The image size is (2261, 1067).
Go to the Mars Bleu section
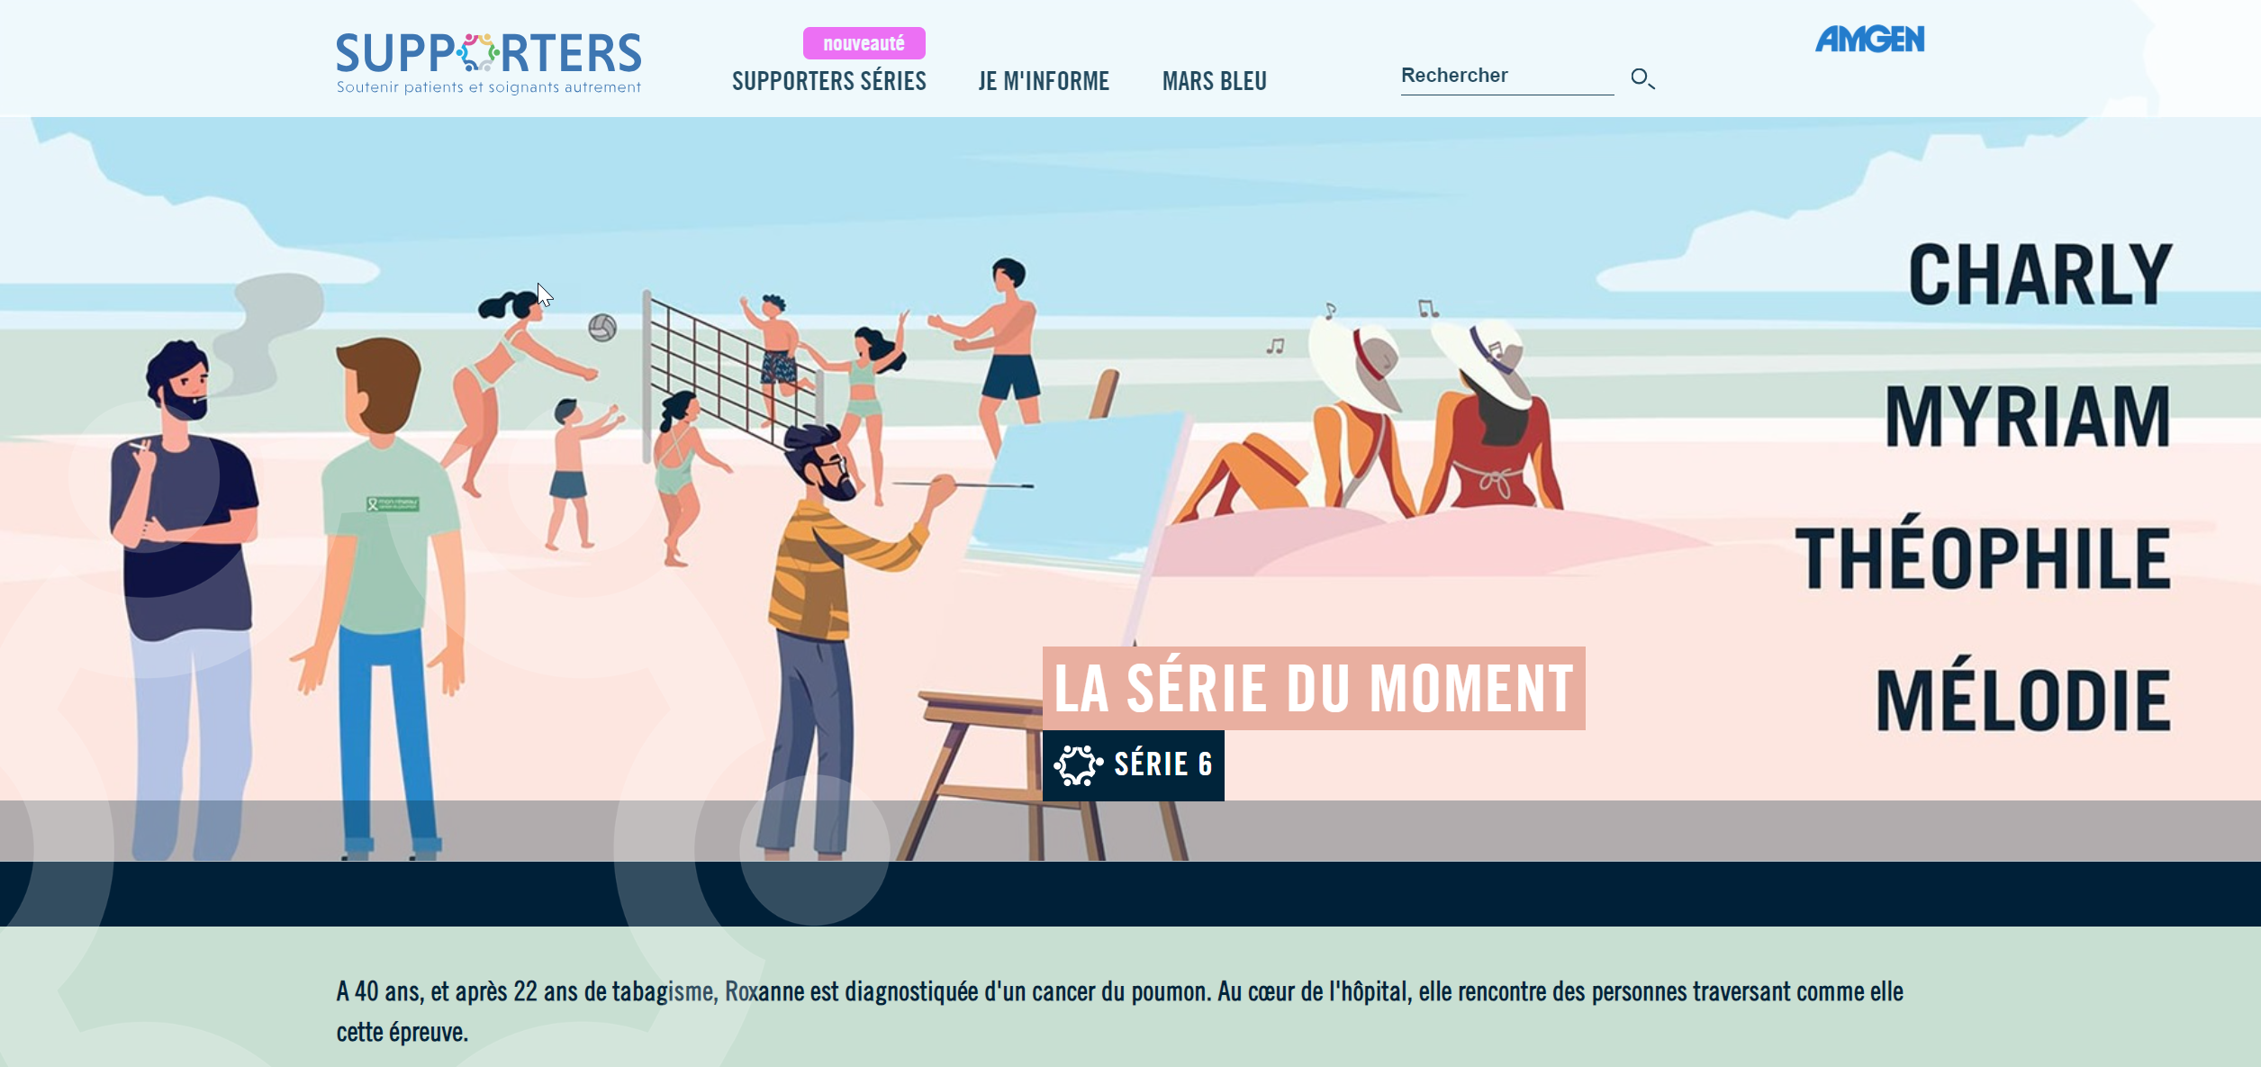[x=1214, y=81]
